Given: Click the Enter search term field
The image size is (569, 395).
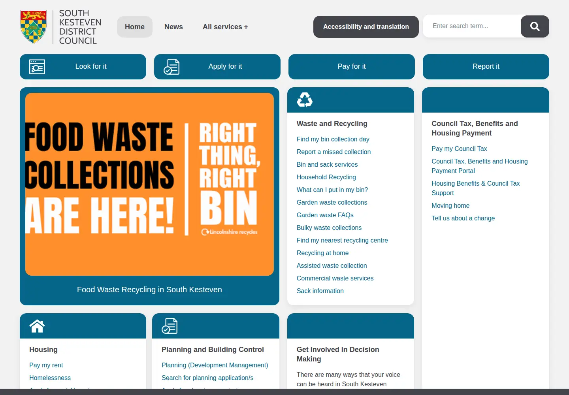Looking at the screenshot, I should (472, 26).
